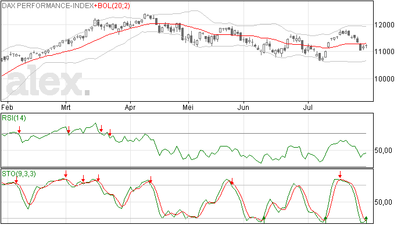Click the Feb month axis label
401x225 pixels.
click(7, 107)
